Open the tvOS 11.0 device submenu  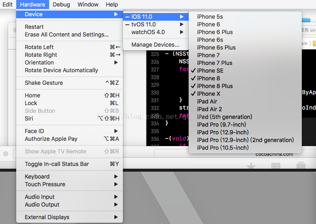[x=156, y=24]
